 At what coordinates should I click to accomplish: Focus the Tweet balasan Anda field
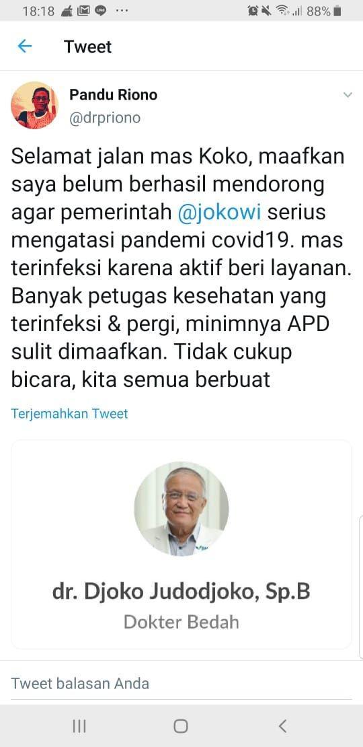[182, 684]
